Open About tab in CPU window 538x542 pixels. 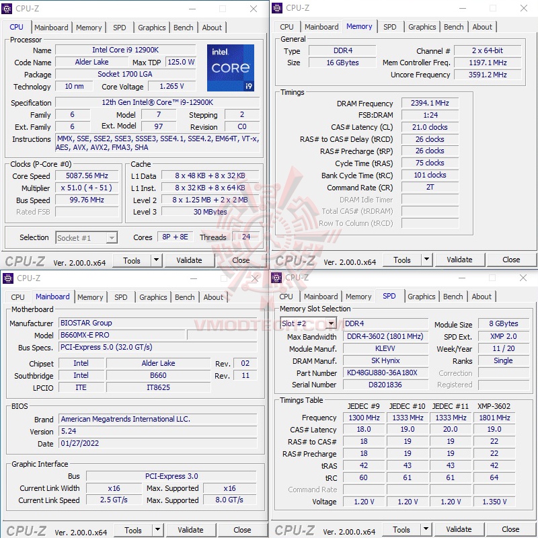(x=212, y=28)
